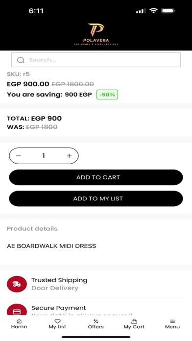Screen dimensions: 192x341
Task: Open the hamburger Menu tab
Action: (172, 324)
